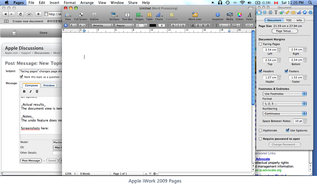Open the Sections toolbar button
This screenshot has height=184, width=317.
[114, 16]
